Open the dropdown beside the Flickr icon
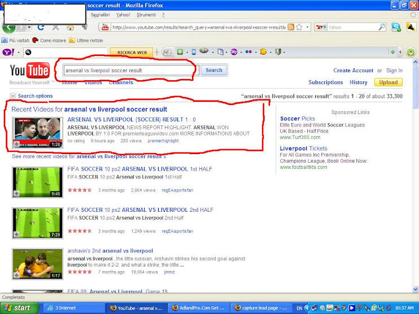419x314 pixels. click(x=256, y=53)
